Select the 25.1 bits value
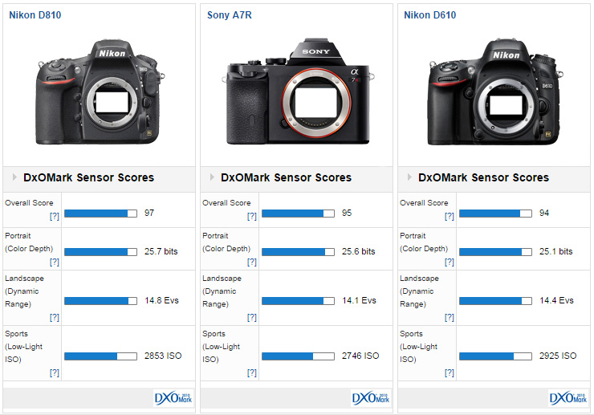 tap(555, 252)
